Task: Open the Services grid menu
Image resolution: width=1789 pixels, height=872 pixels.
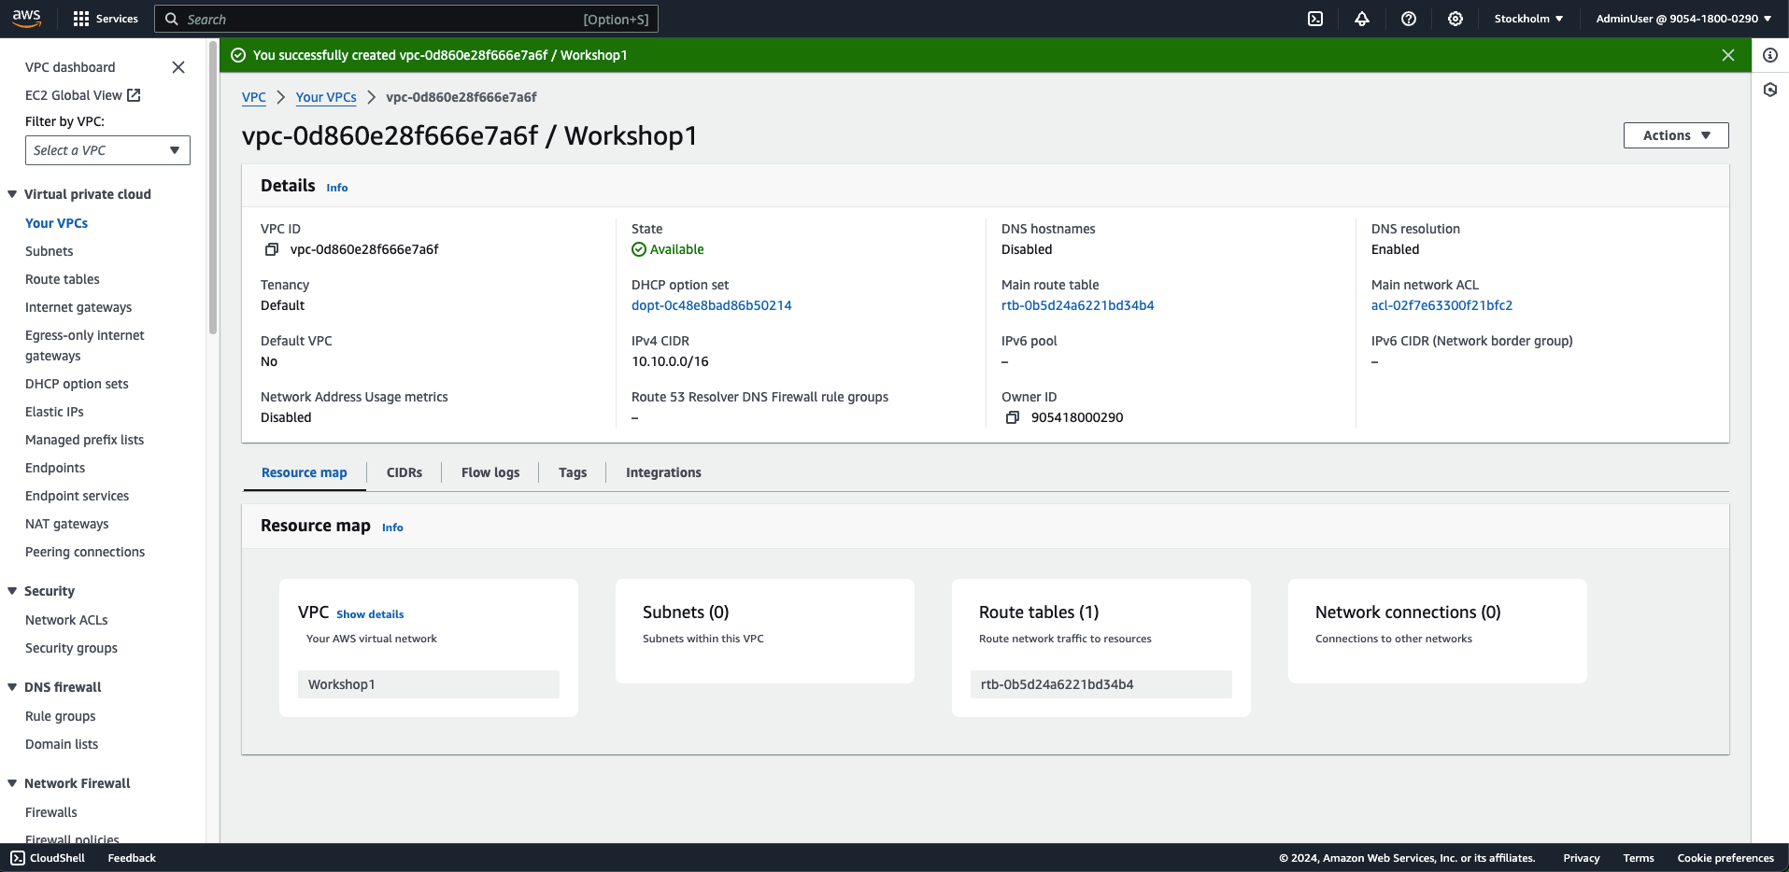Action: 105,19
